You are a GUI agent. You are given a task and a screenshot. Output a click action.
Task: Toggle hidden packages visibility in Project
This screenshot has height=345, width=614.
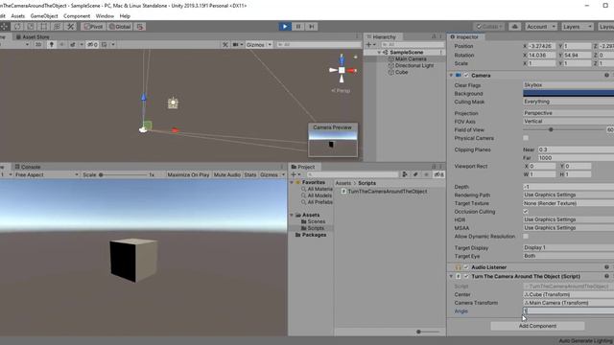point(438,174)
